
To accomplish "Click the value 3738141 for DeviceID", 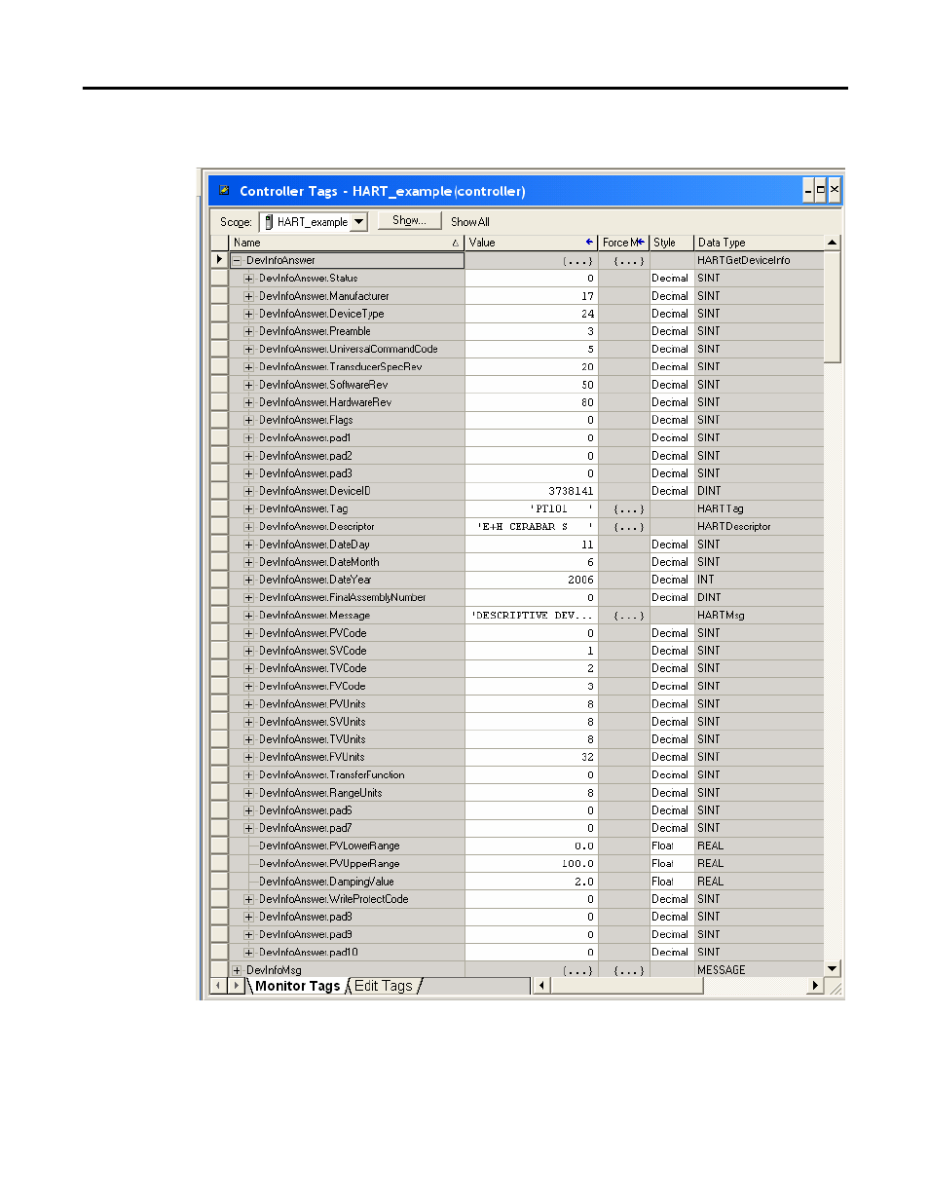I will [570, 492].
